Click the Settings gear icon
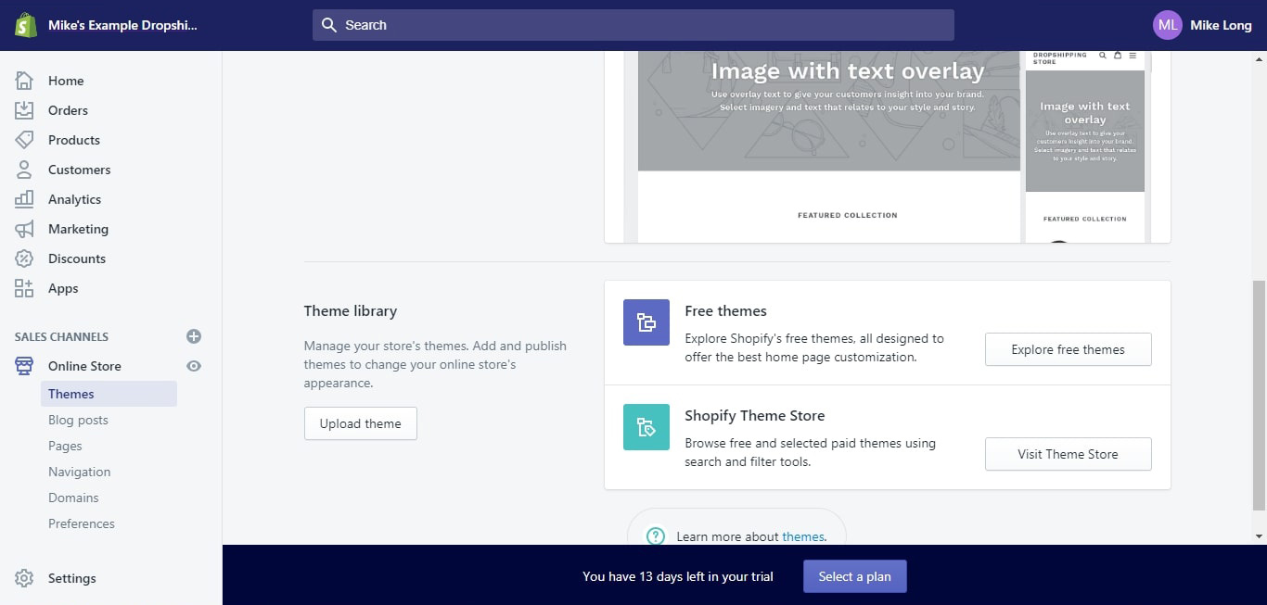Viewport: 1267px width, 605px height. click(24, 578)
